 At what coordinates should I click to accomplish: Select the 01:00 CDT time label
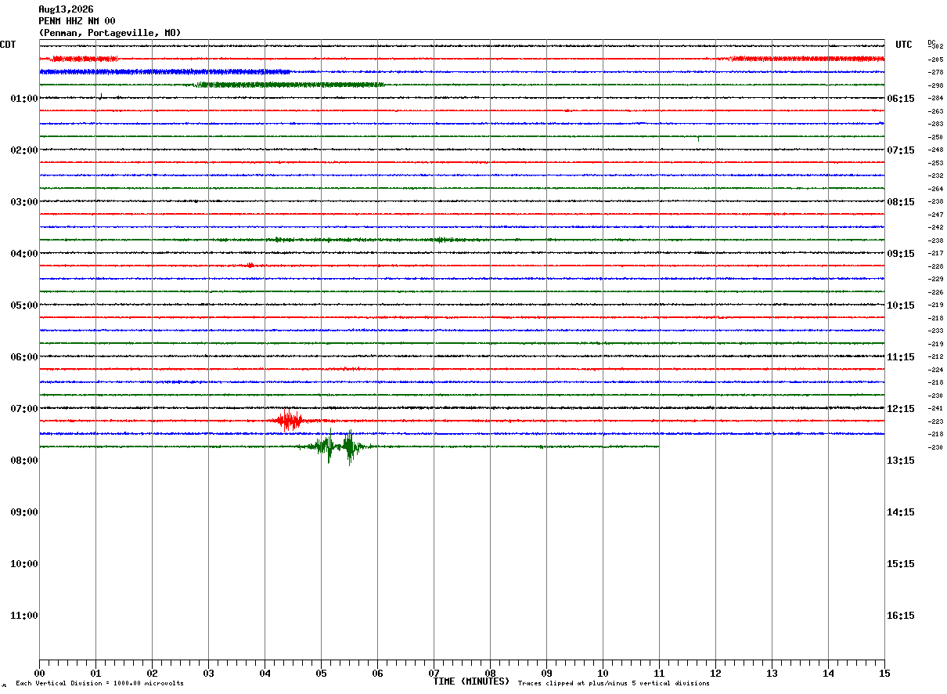[x=24, y=99]
